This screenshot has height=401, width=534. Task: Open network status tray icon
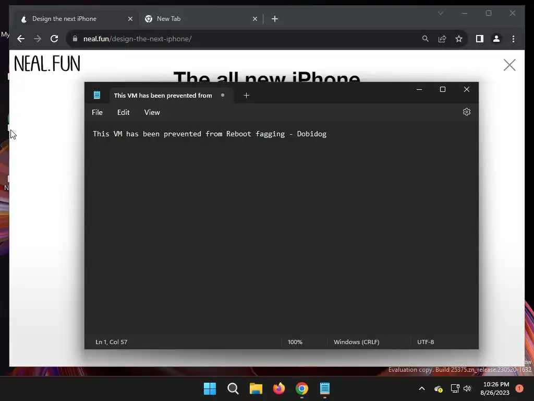(x=455, y=388)
